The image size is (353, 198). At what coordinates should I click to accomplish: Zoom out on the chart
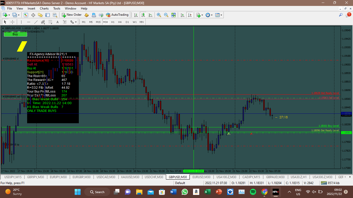pyautogui.click(x=166, y=15)
